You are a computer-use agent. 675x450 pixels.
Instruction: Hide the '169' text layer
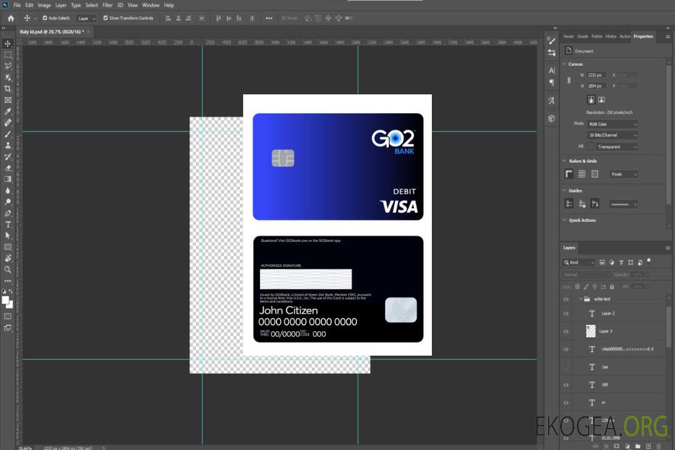pos(566,386)
